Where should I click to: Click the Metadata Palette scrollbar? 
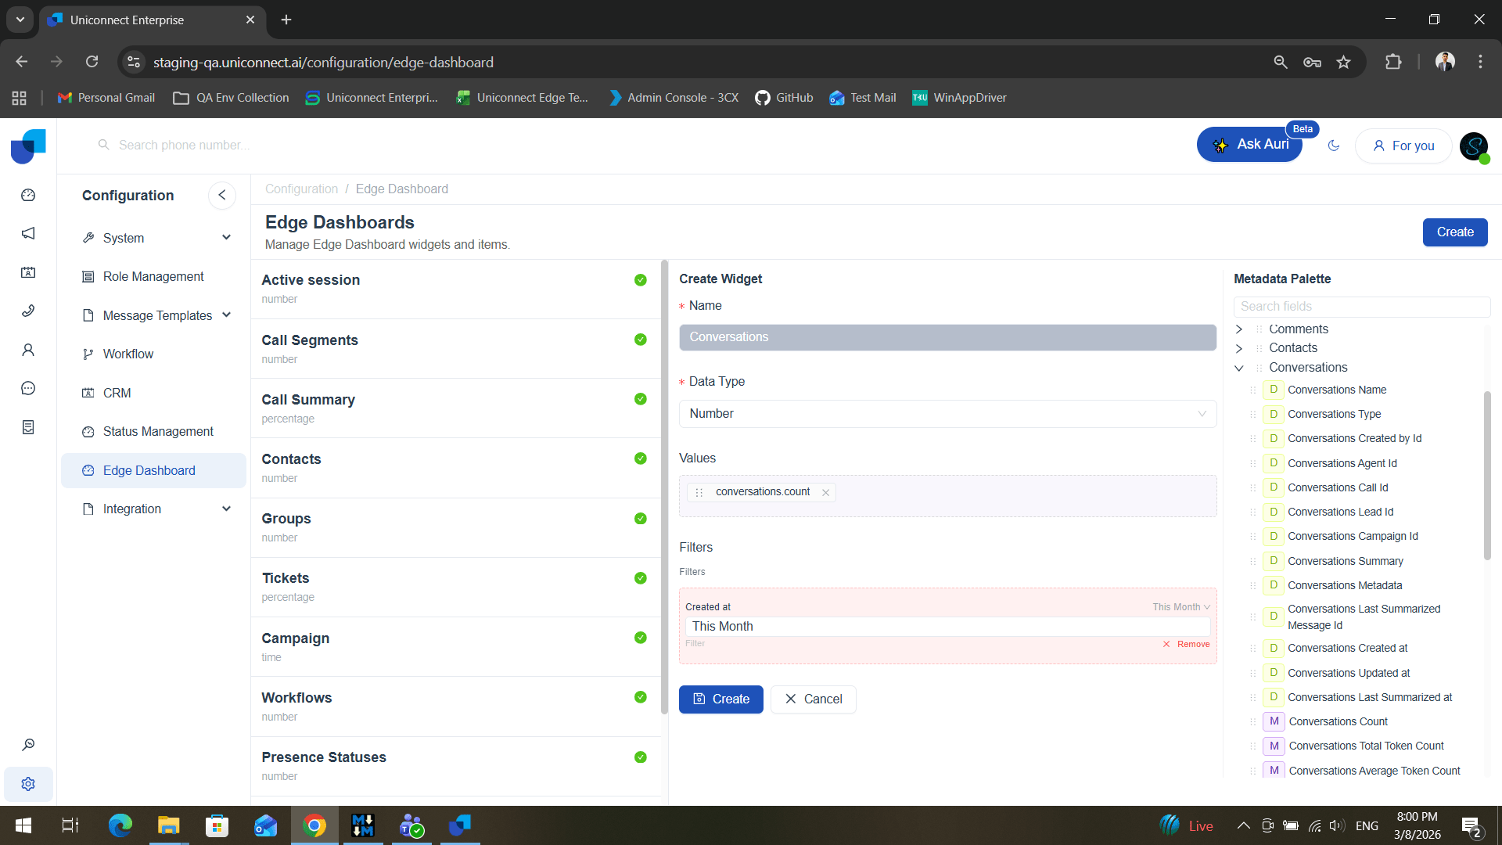tap(1487, 475)
